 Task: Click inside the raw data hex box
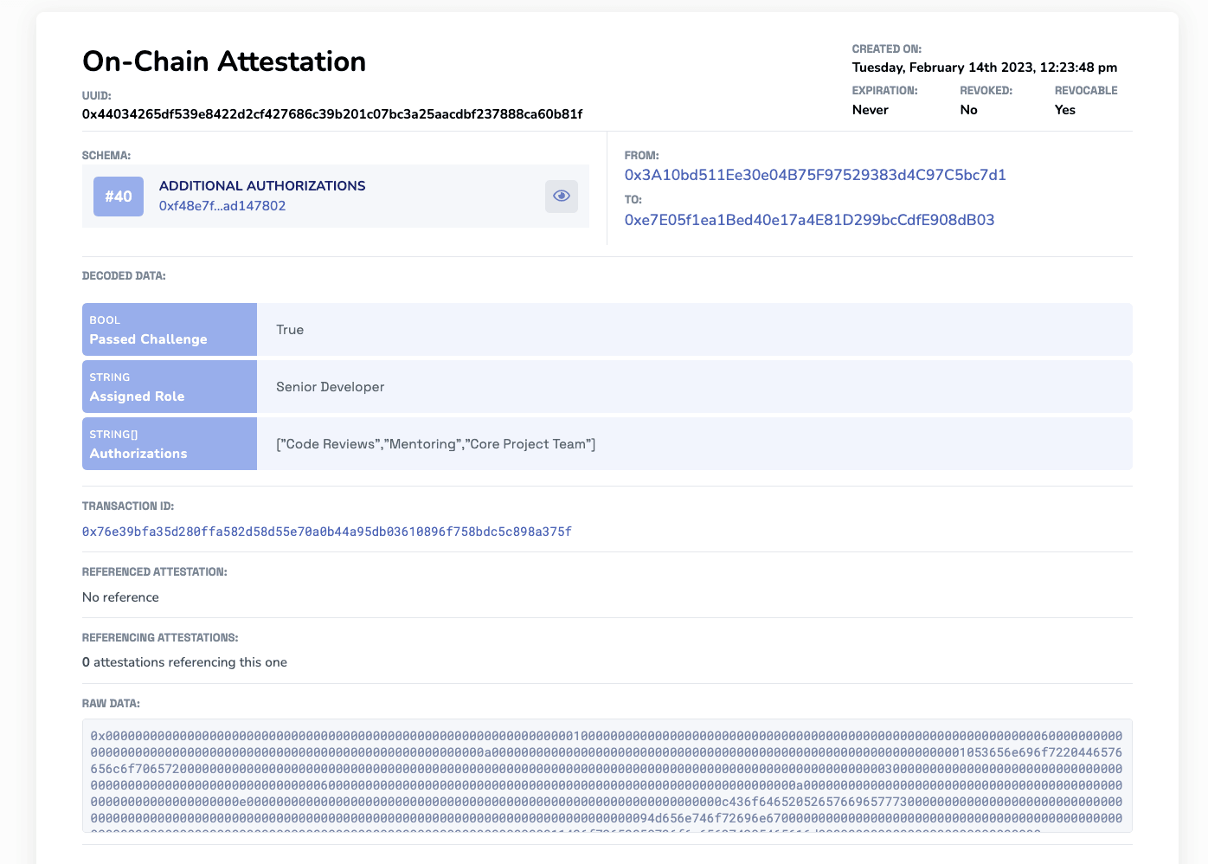coord(607,776)
